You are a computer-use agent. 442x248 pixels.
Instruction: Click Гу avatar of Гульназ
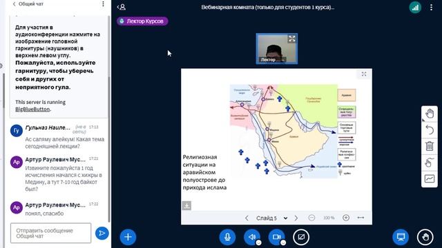[17, 130]
